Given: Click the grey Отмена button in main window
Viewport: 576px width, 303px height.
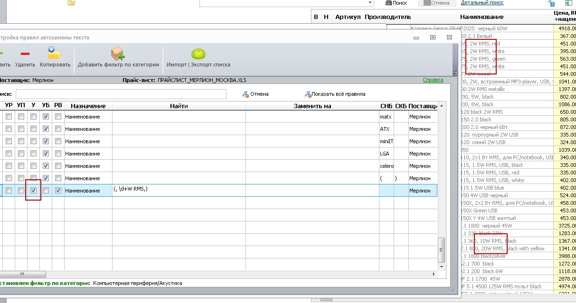Looking at the screenshot, I should (436, 3).
